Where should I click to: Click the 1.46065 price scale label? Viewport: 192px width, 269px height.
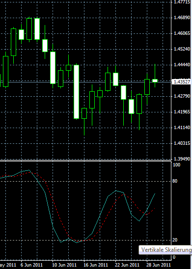[182, 33]
